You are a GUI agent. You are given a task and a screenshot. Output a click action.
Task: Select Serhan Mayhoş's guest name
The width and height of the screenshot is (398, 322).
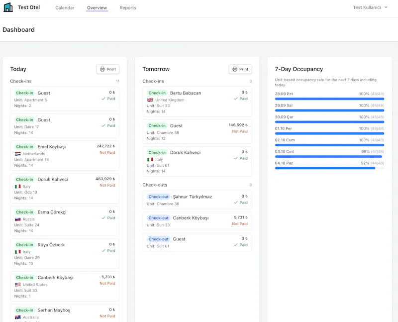[x=54, y=311]
